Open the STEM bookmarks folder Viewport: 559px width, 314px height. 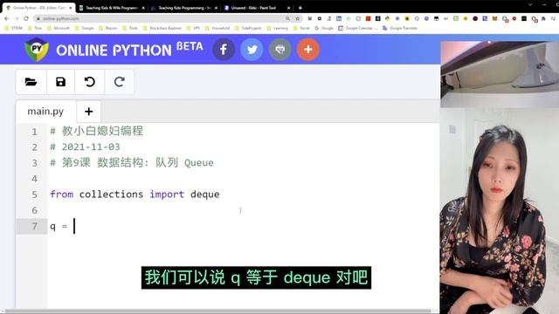pos(13,28)
